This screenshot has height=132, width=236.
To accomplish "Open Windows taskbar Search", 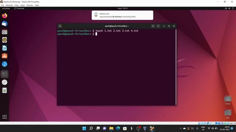I will pos(91,128).
